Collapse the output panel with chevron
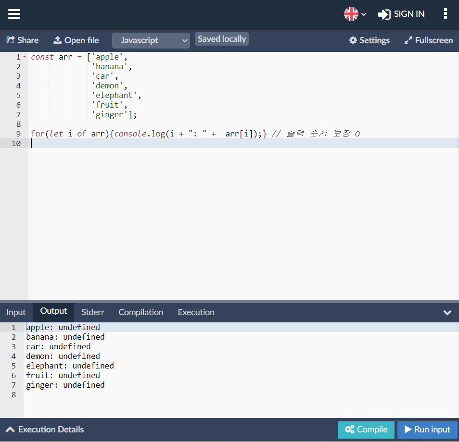The height and width of the screenshot is (442, 459). point(447,312)
